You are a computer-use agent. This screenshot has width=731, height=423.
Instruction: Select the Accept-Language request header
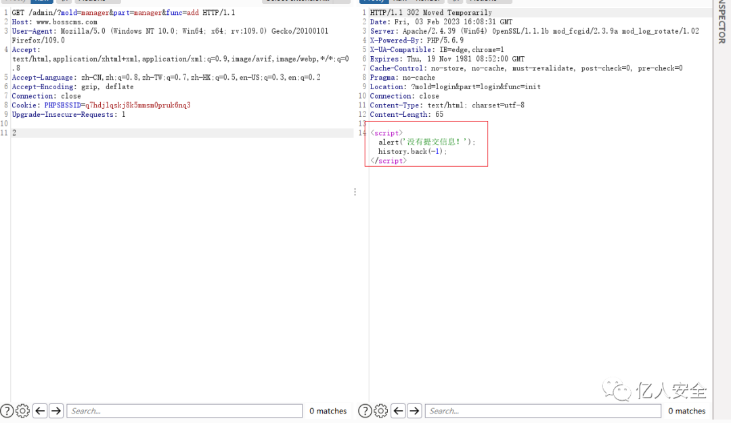tap(166, 77)
